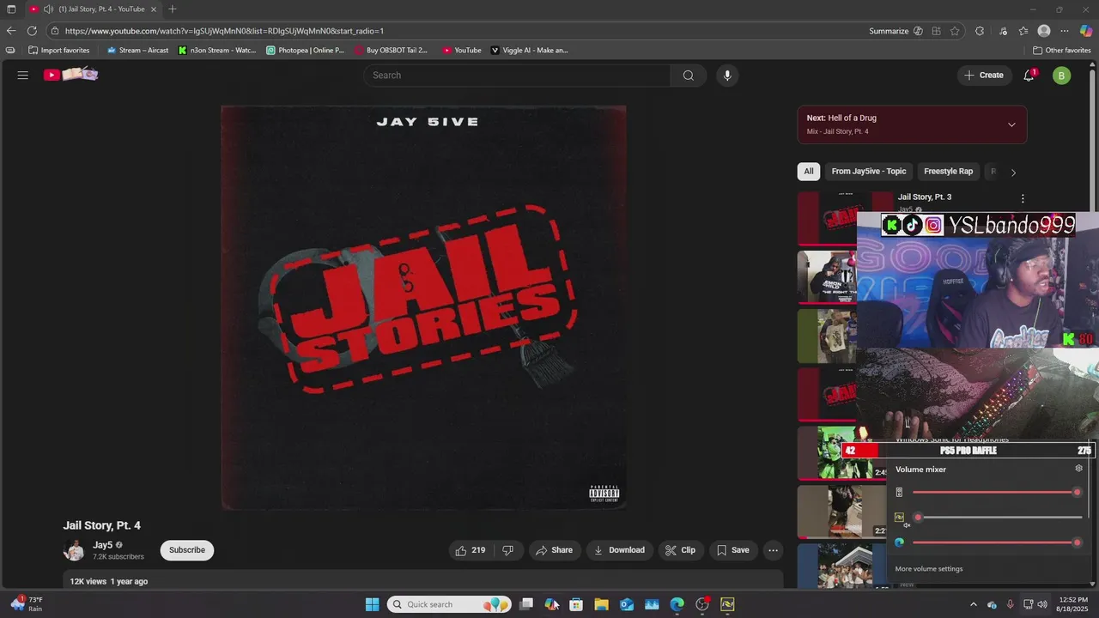1099x618 pixels.
Task: Open File Explorer from the taskbar
Action: [601, 604]
